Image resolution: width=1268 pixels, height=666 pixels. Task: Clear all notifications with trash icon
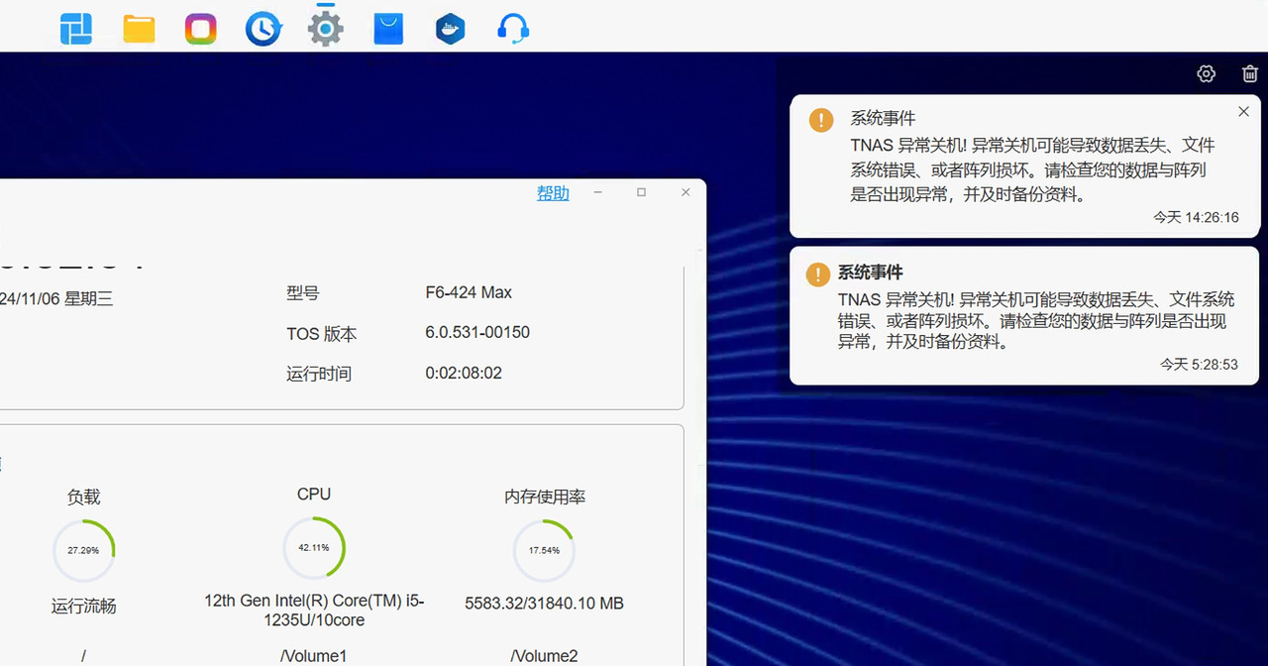1249,73
